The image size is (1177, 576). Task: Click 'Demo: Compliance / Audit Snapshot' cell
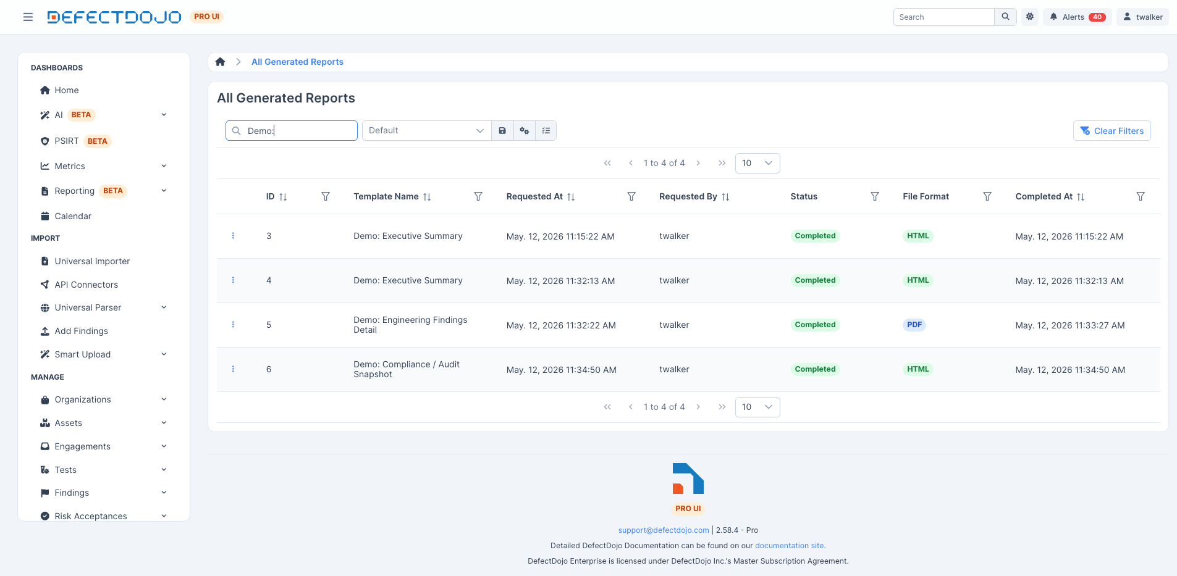[x=407, y=369]
